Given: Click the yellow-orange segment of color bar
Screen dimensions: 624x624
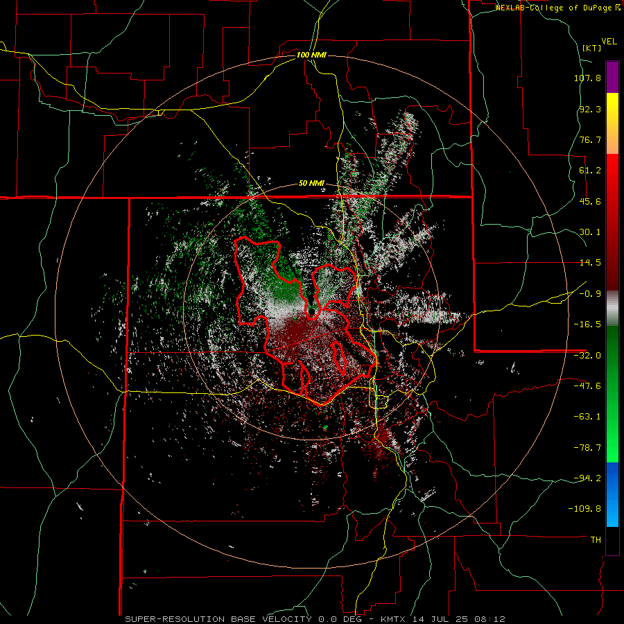Looking at the screenshot, I should pos(612,123).
